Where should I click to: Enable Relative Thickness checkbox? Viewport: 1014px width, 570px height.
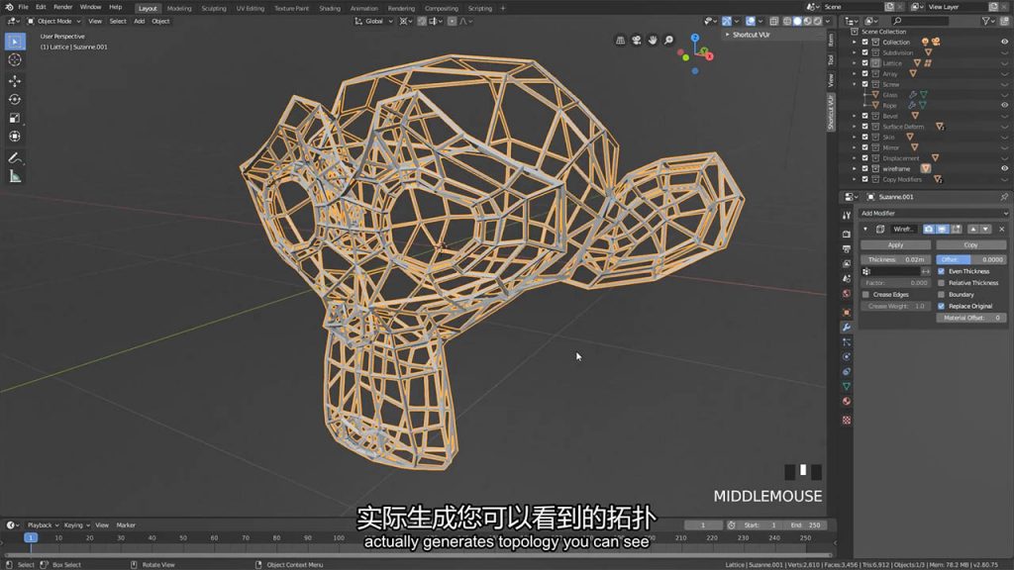point(941,283)
